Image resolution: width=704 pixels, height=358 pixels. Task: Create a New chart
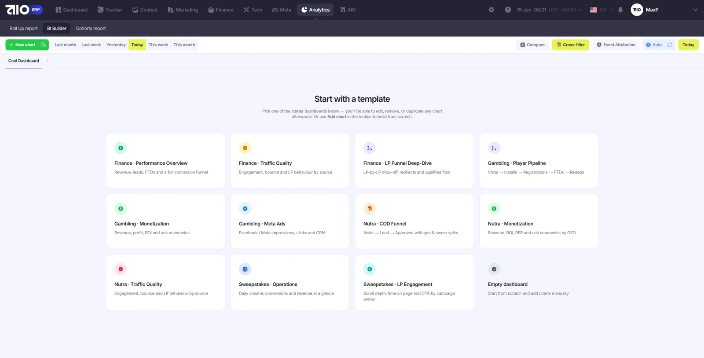point(22,45)
